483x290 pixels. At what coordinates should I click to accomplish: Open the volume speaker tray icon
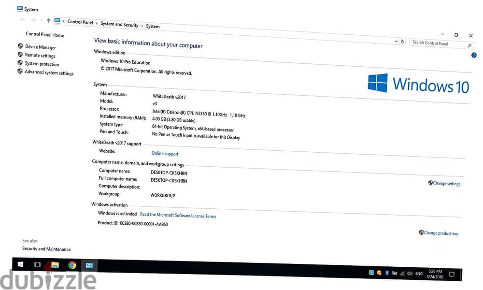click(410, 274)
